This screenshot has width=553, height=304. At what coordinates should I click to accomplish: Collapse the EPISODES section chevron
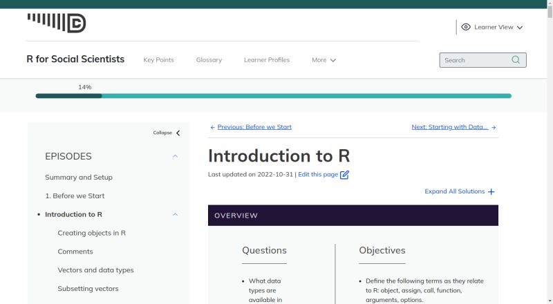176,156
